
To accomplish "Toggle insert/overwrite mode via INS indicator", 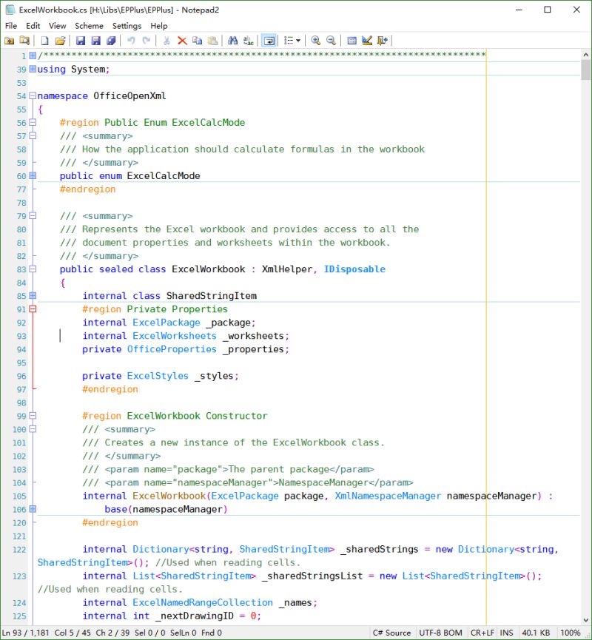I will 506,633.
